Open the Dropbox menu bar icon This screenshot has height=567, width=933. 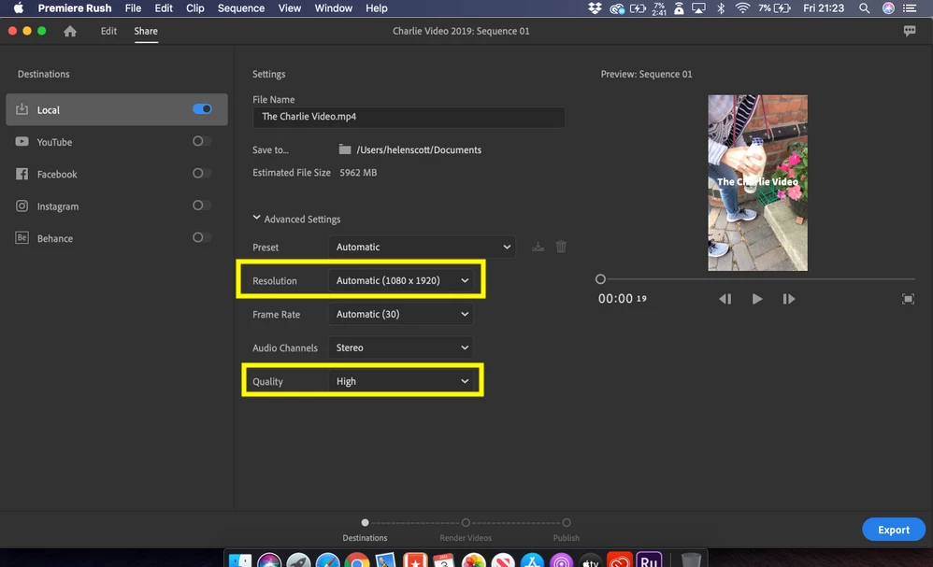pos(595,8)
